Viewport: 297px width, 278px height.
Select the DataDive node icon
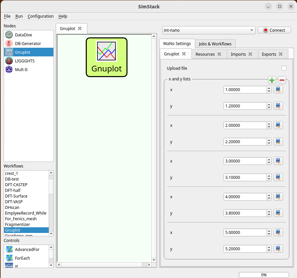pos(9,35)
